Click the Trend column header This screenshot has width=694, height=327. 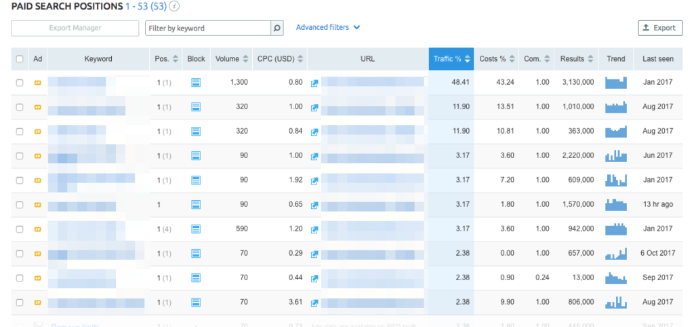point(616,58)
